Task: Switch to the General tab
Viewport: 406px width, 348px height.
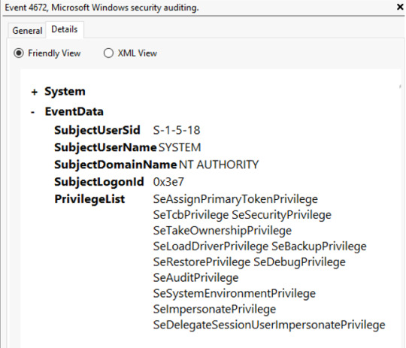Action: 27,31
